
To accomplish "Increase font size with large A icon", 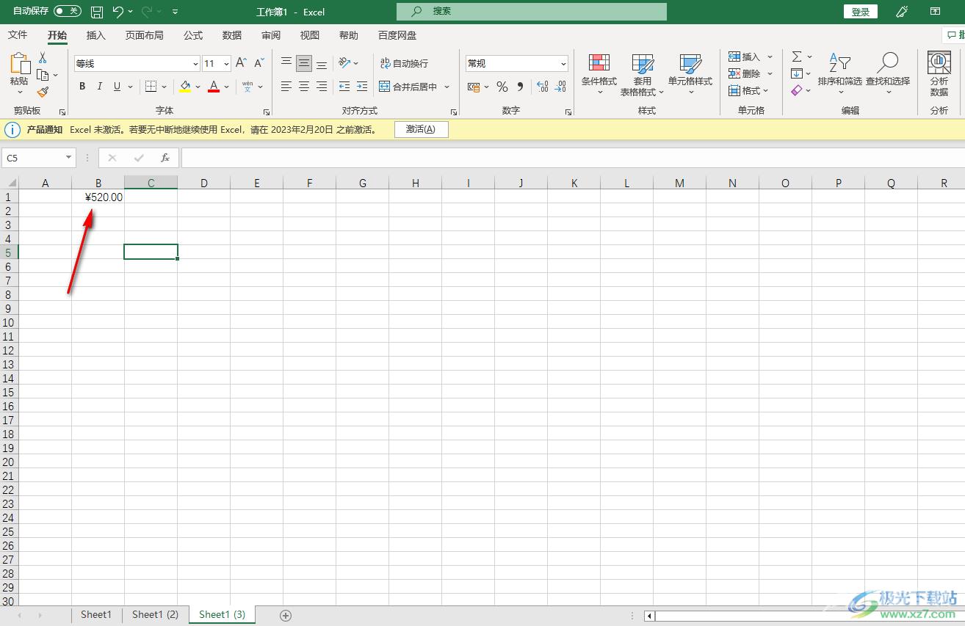I will click(x=241, y=63).
